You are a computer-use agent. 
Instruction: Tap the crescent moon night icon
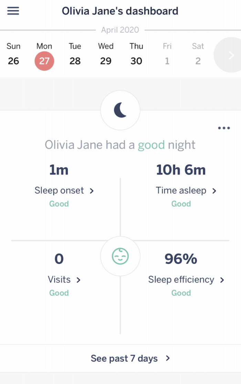(x=120, y=110)
